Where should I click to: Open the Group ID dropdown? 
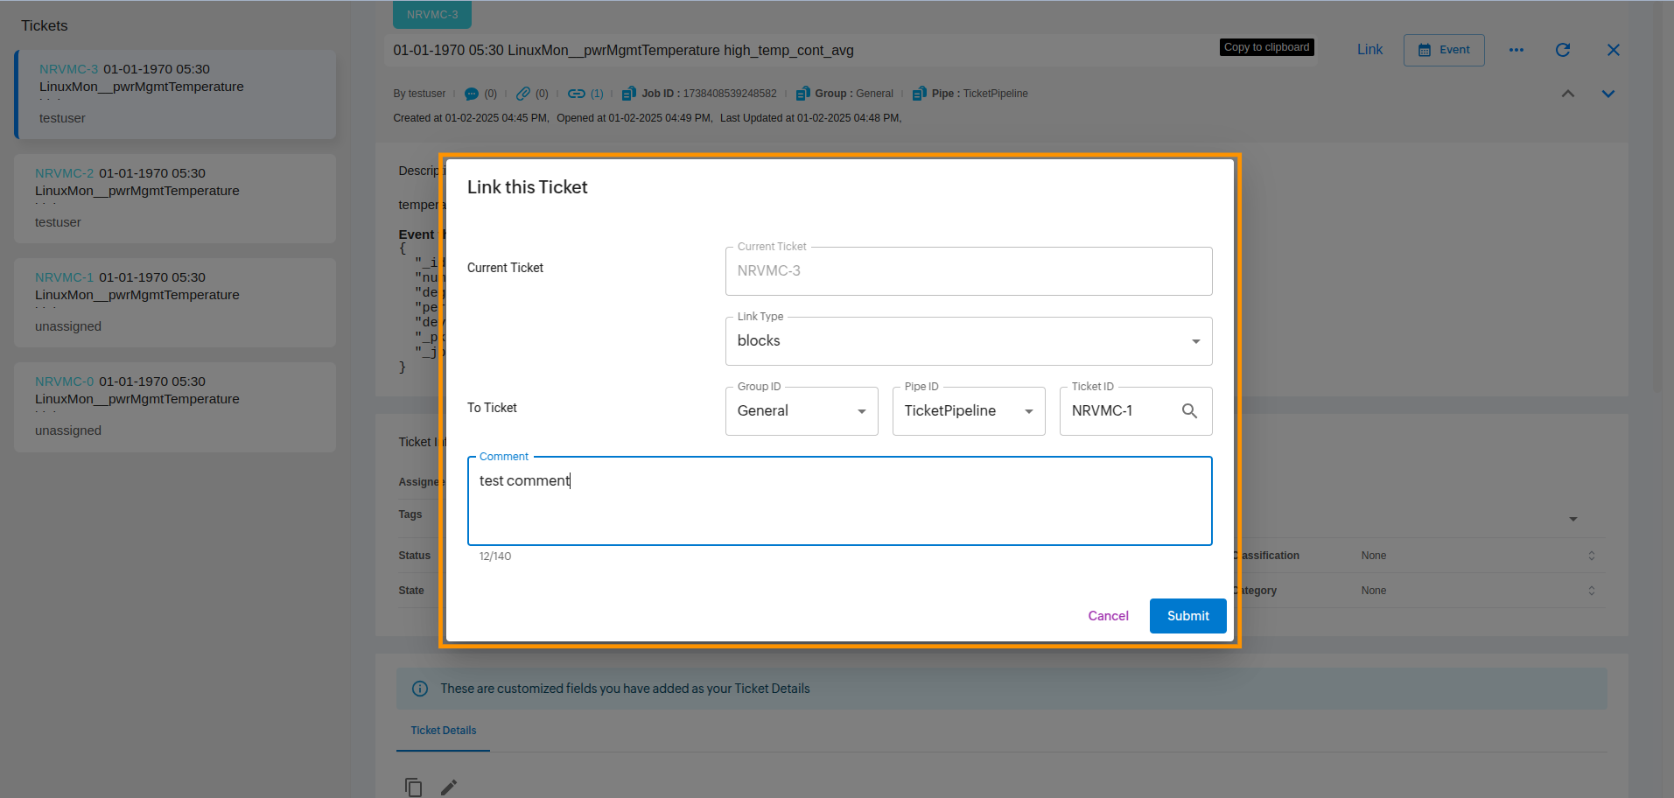point(802,411)
